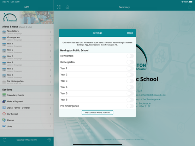This screenshot has width=195, height=146.
Task: Tap the Year 5 calendar icon in sidebar
Action: pos(4,69)
